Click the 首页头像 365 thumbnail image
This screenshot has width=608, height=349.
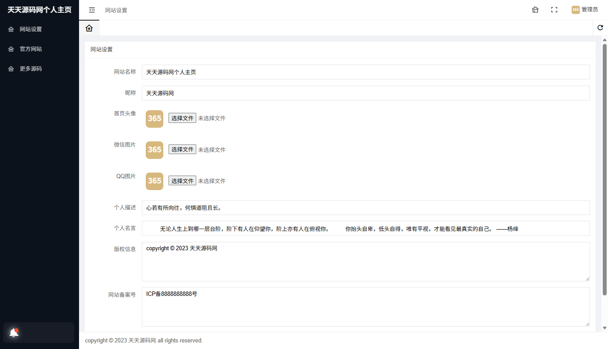[x=154, y=119]
